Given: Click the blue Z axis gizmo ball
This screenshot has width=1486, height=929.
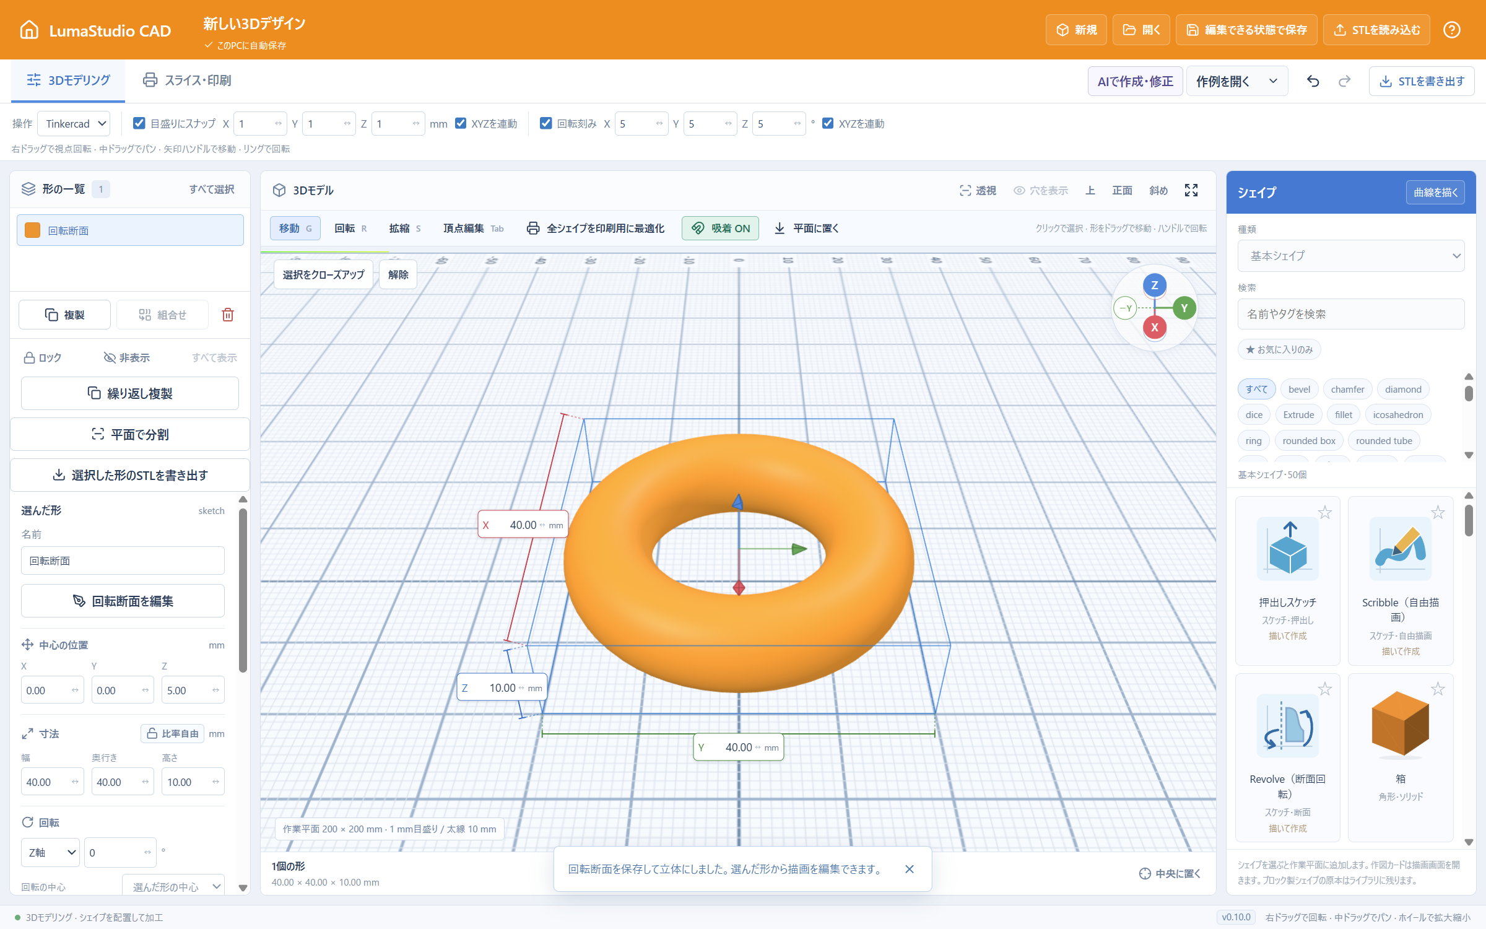Looking at the screenshot, I should point(1154,285).
